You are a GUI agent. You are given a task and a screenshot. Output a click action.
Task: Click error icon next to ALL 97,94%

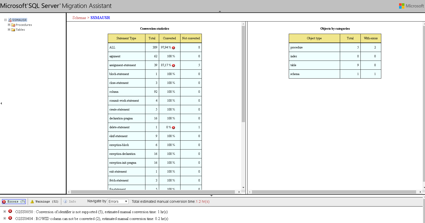click(174, 48)
